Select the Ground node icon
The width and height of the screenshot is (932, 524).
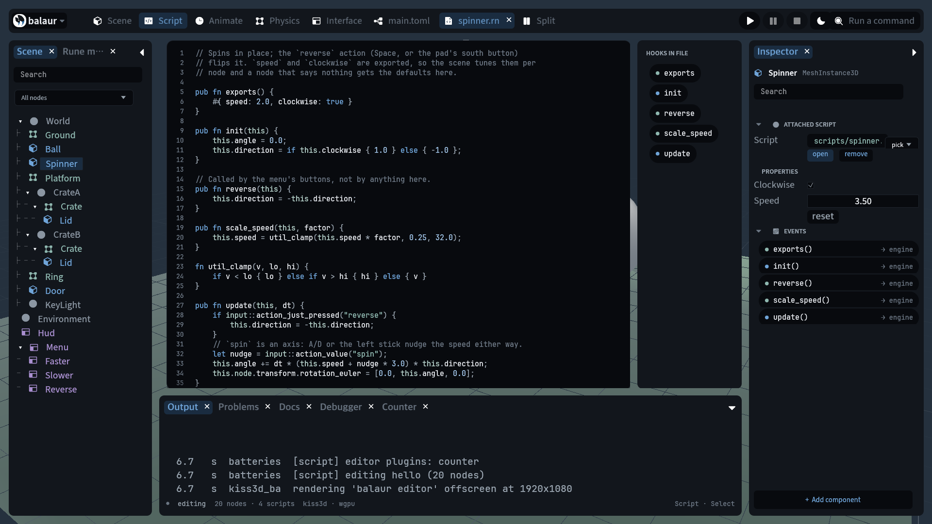pyautogui.click(x=33, y=134)
